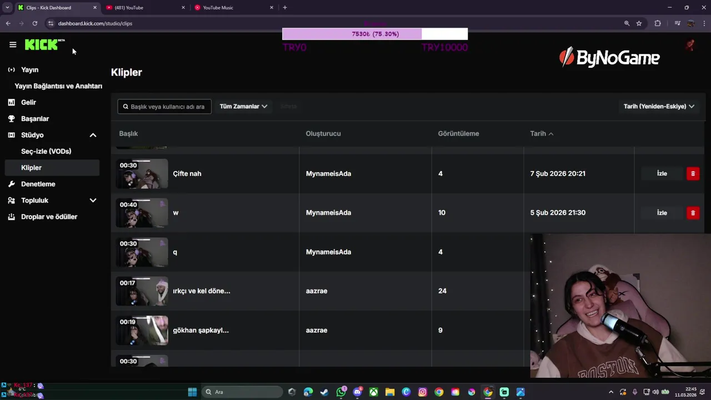Open File Explorer from the taskbar
The image size is (711, 400).
click(390, 392)
